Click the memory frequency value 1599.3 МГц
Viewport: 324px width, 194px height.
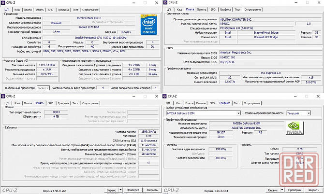point(148,132)
